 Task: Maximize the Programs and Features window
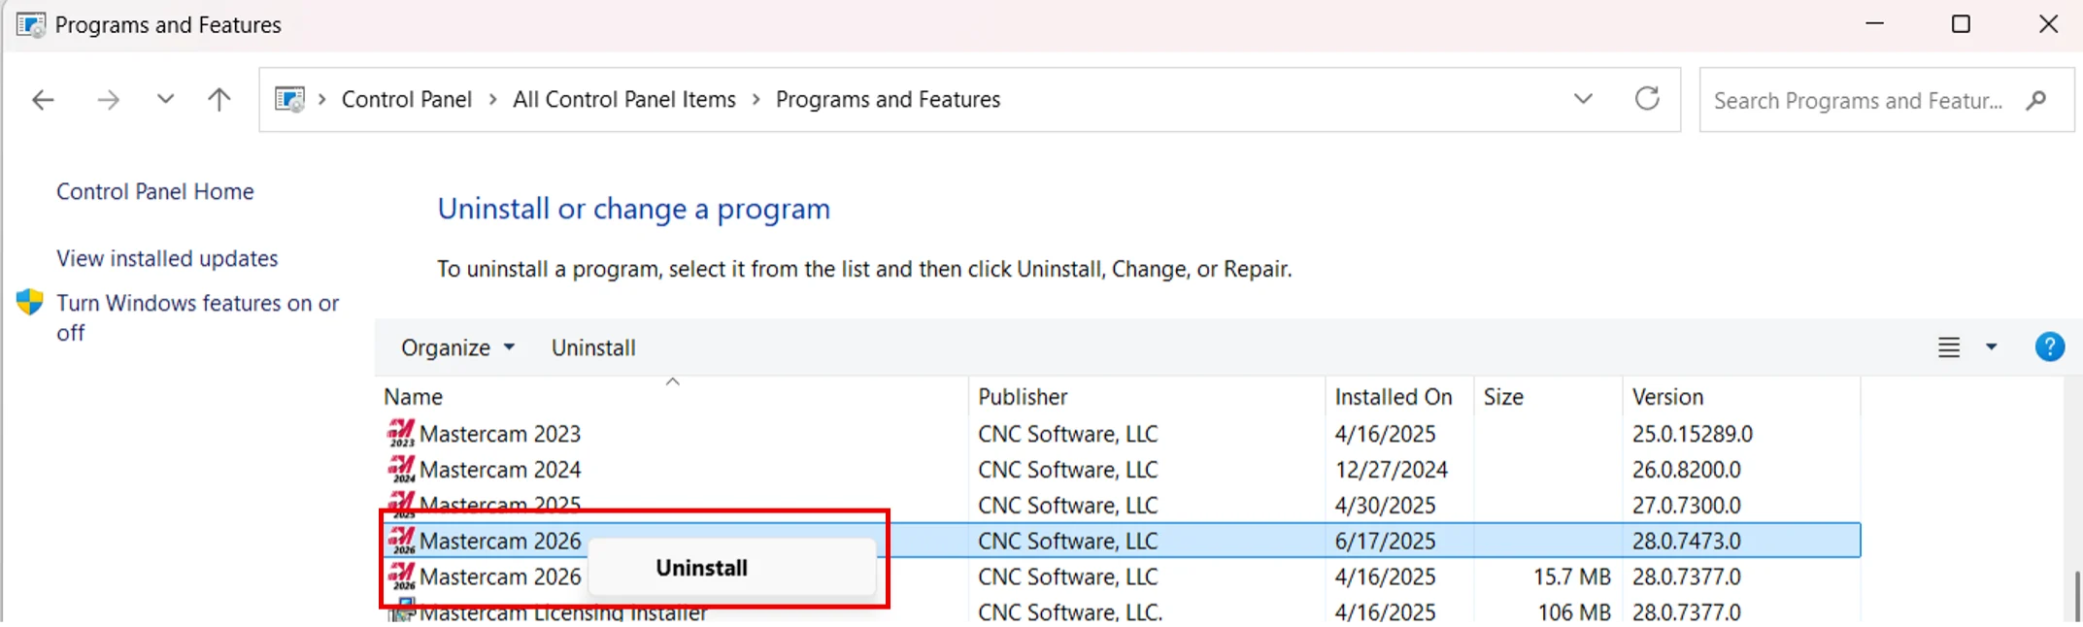(x=1961, y=24)
